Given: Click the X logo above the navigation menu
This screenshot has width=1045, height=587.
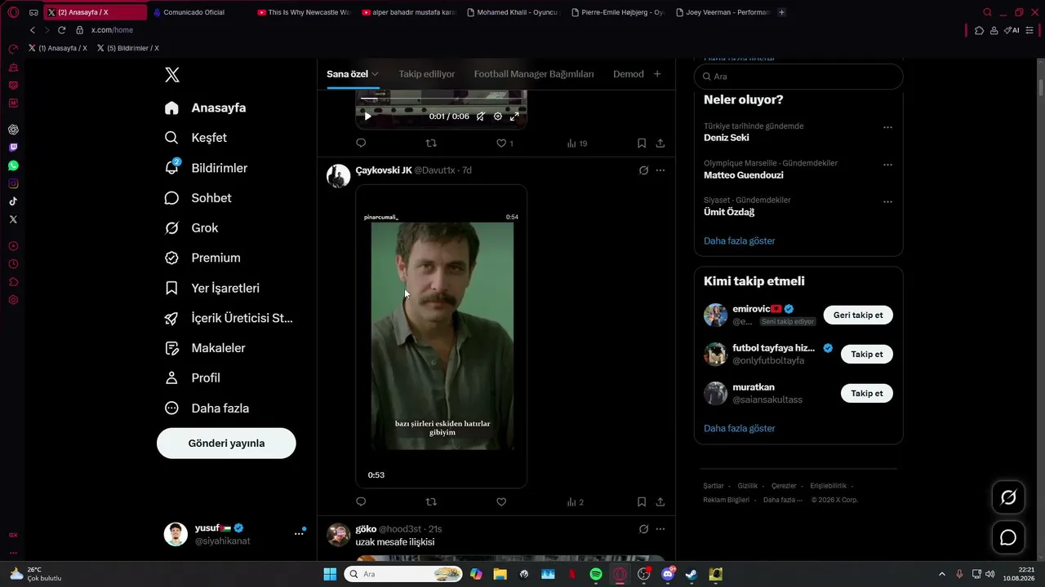Looking at the screenshot, I should point(171,75).
